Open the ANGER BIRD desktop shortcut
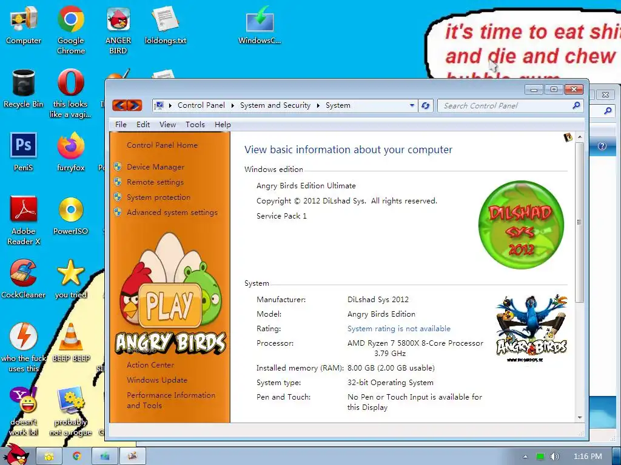The width and height of the screenshot is (621, 465). point(118,30)
